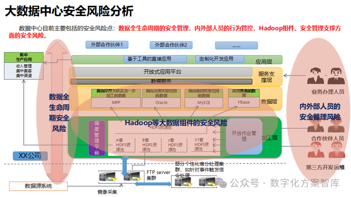This screenshot has height=197, width=351.
Task: Click the HDFS资源池 label under the Hadoop heading
Action: click(x=161, y=127)
